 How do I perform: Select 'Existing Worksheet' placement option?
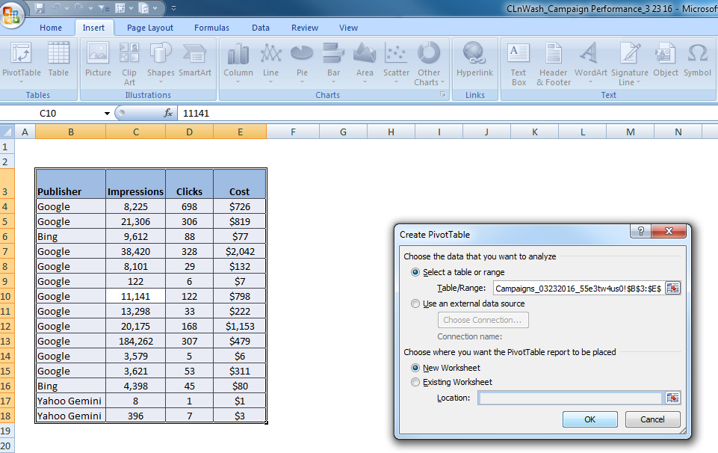415,382
